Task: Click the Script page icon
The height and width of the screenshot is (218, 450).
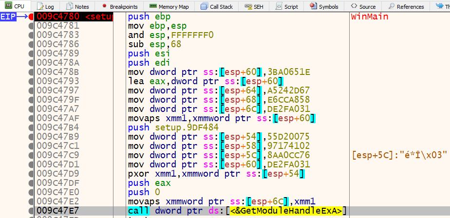Action: [x=279, y=6]
